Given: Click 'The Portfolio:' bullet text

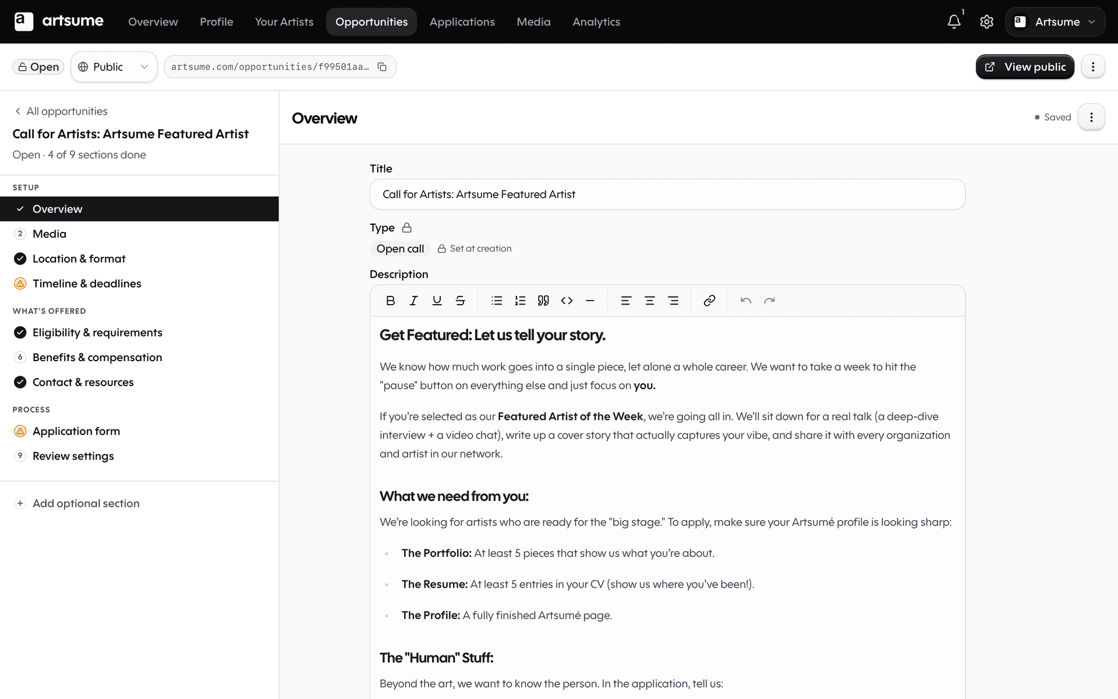Looking at the screenshot, I should click(436, 553).
